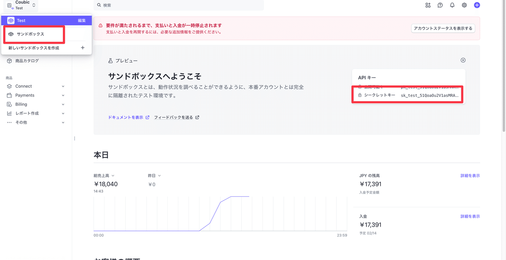Click 詳細を表示 for 入金
This screenshot has height=260, width=506.
(x=470, y=216)
